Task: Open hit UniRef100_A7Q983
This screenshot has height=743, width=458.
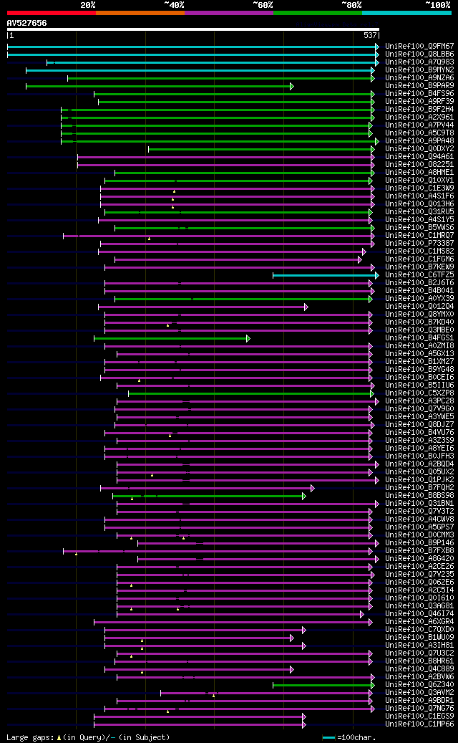Action: pos(419,62)
